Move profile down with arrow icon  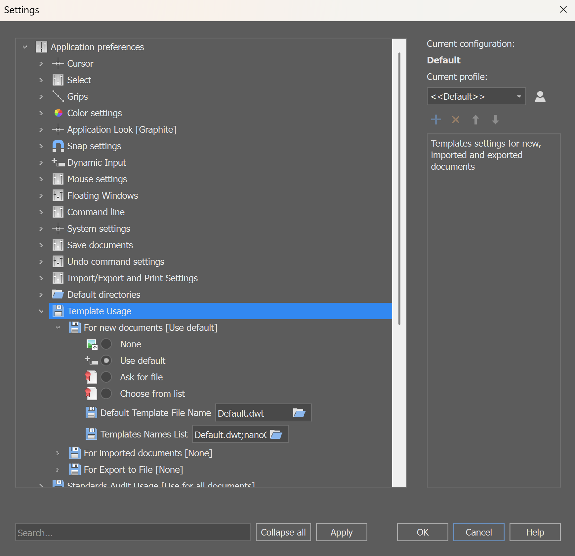pos(495,120)
